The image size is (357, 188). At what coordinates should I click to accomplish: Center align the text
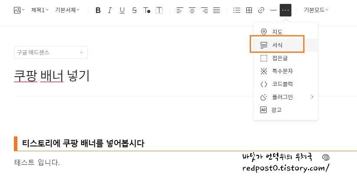(192, 10)
